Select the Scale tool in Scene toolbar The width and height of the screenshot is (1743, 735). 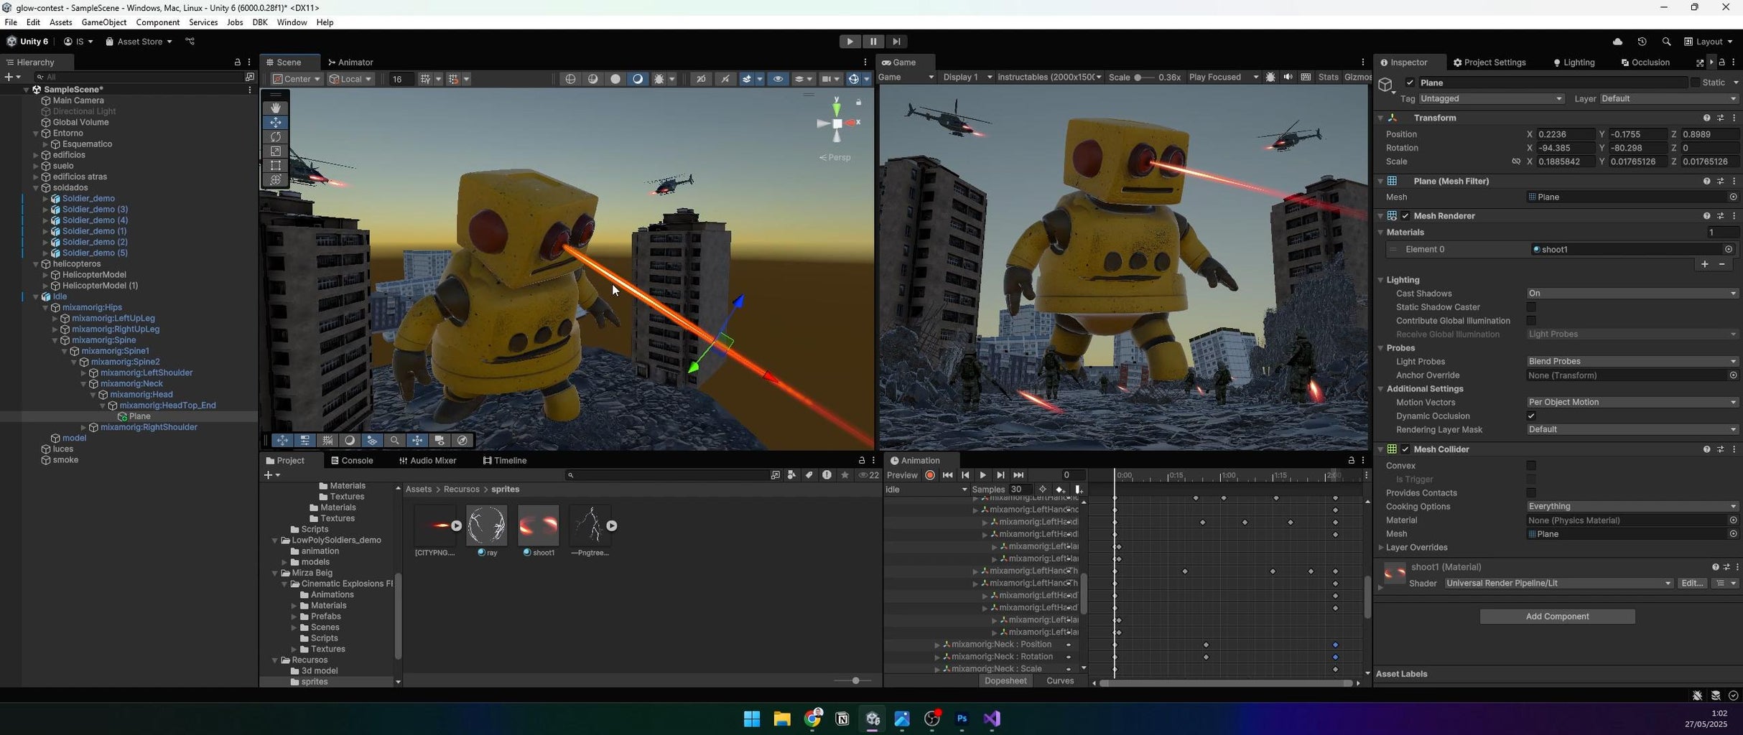(x=276, y=151)
